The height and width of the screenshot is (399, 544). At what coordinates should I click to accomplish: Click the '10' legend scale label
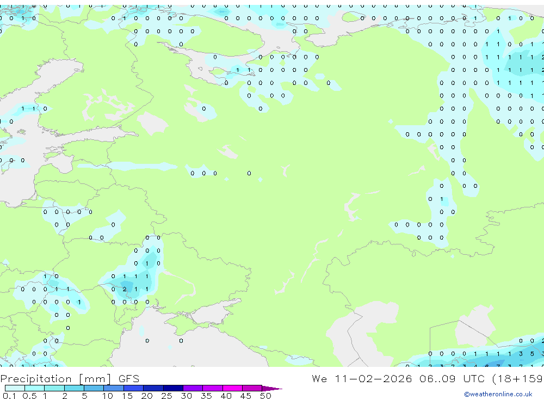(108, 396)
